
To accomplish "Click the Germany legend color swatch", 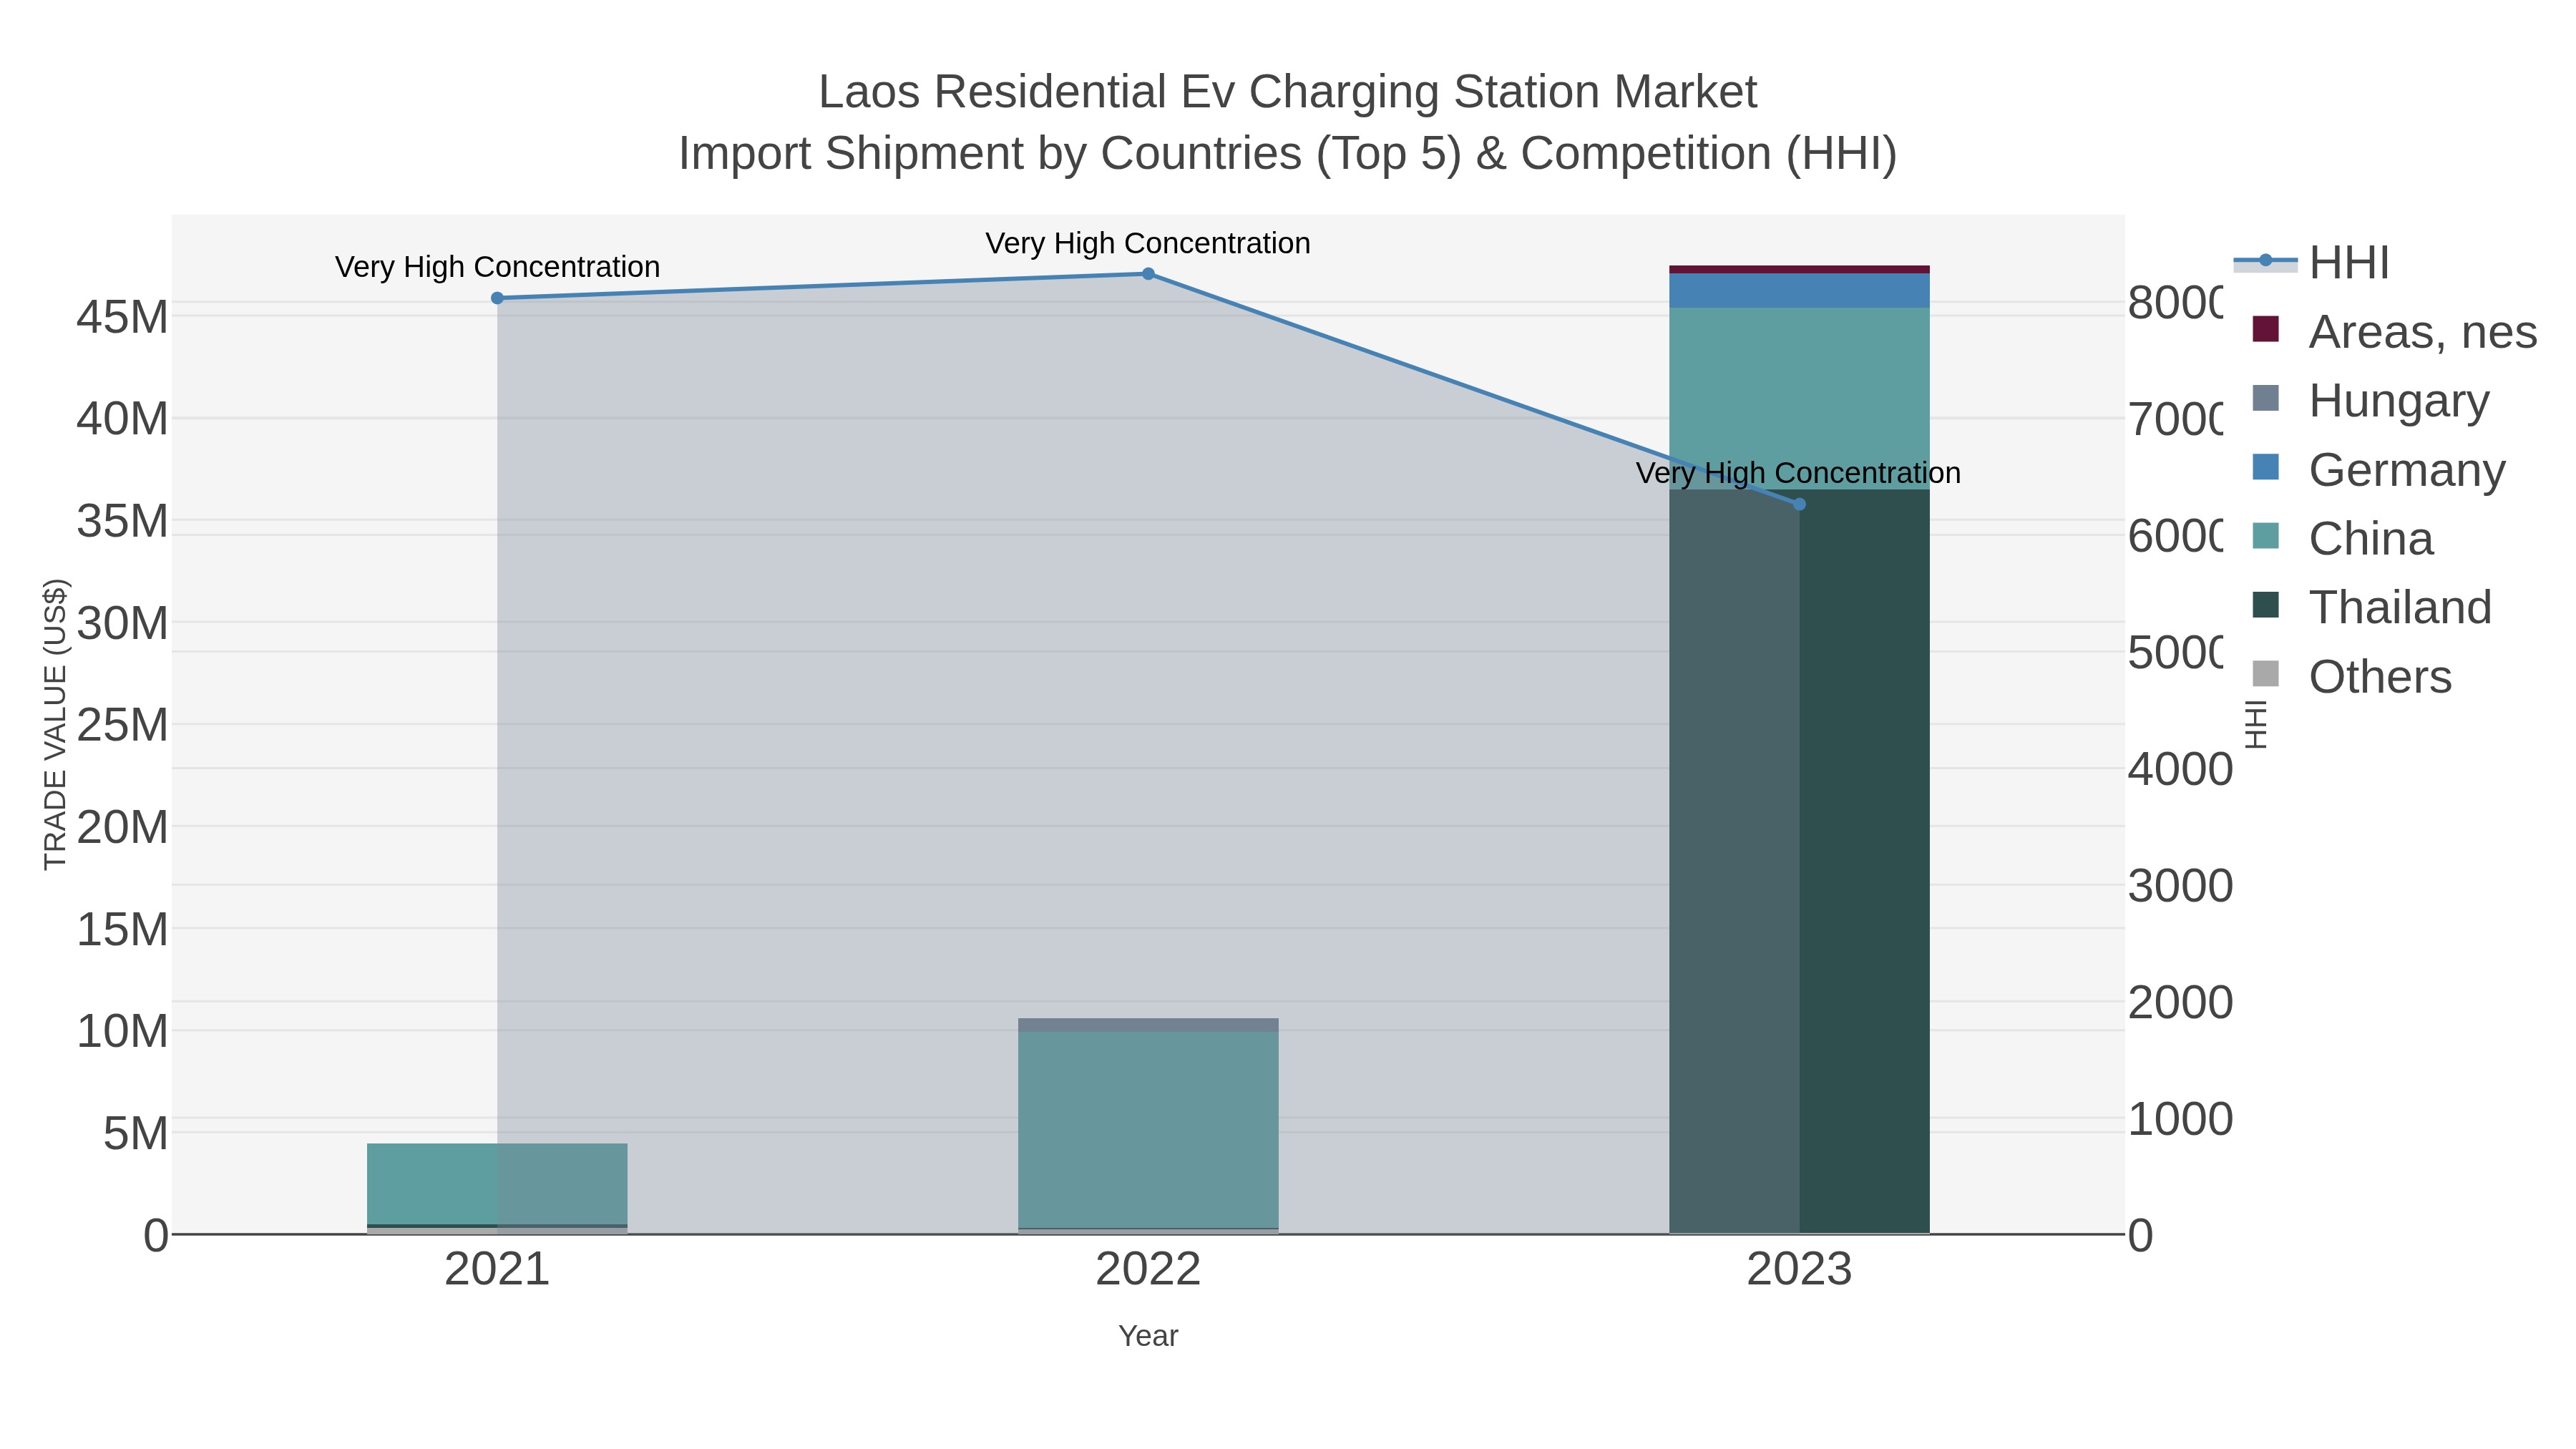I will coord(2265,468).
